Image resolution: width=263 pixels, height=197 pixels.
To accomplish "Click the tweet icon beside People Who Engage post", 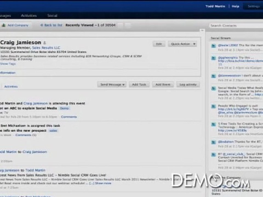I will coord(213,106).
